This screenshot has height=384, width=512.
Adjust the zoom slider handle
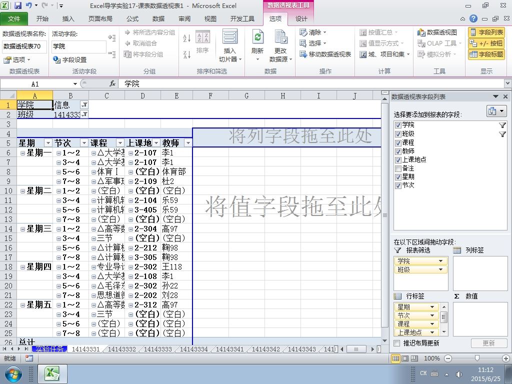pos(476,358)
